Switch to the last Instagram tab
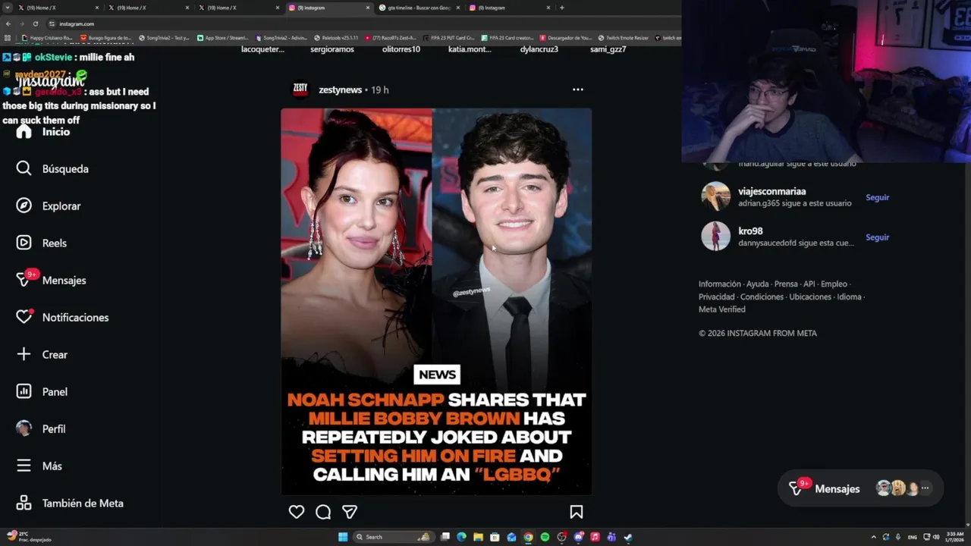The height and width of the screenshot is (546, 971). click(509, 8)
